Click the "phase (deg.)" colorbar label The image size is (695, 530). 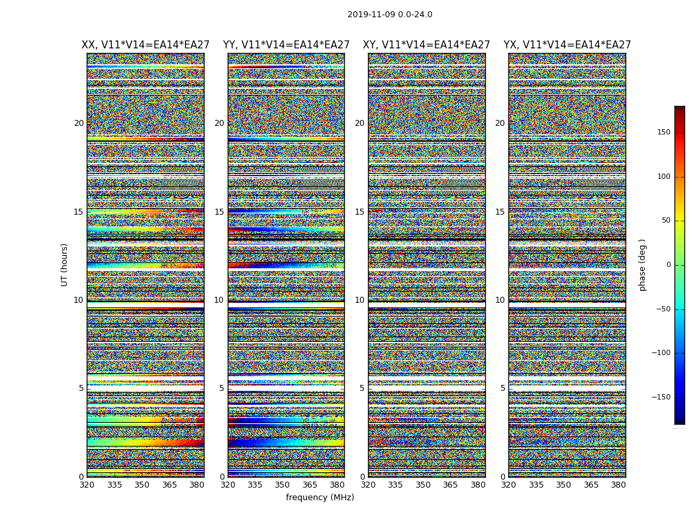[x=642, y=265]
